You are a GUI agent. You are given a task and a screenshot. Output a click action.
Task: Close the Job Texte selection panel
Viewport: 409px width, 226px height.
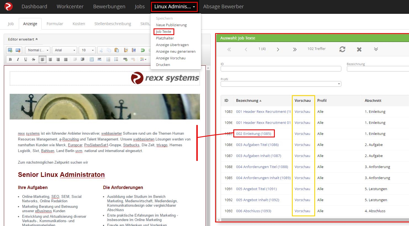[359, 49]
